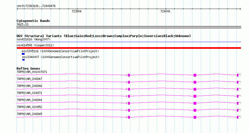This screenshot has height=133, width=249.
Task: Click the first (leftmost) exon of NM_001007471
Action: tap(129, 75)
